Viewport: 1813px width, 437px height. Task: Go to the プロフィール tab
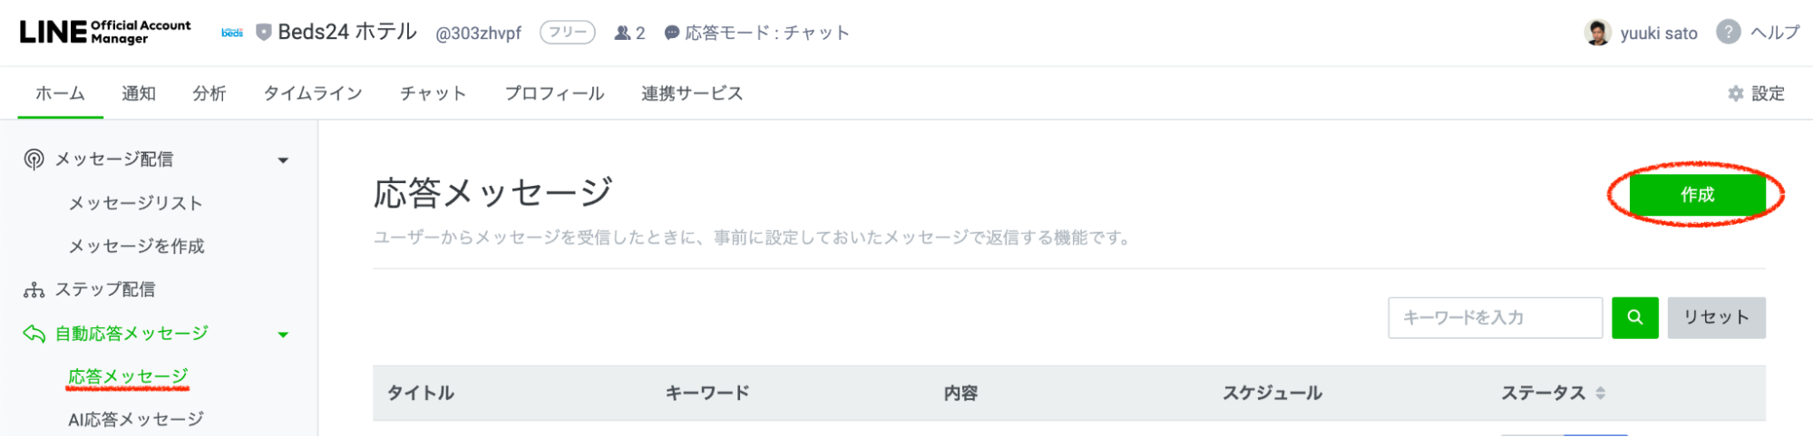pyautogui.click(x=554, y=93)
